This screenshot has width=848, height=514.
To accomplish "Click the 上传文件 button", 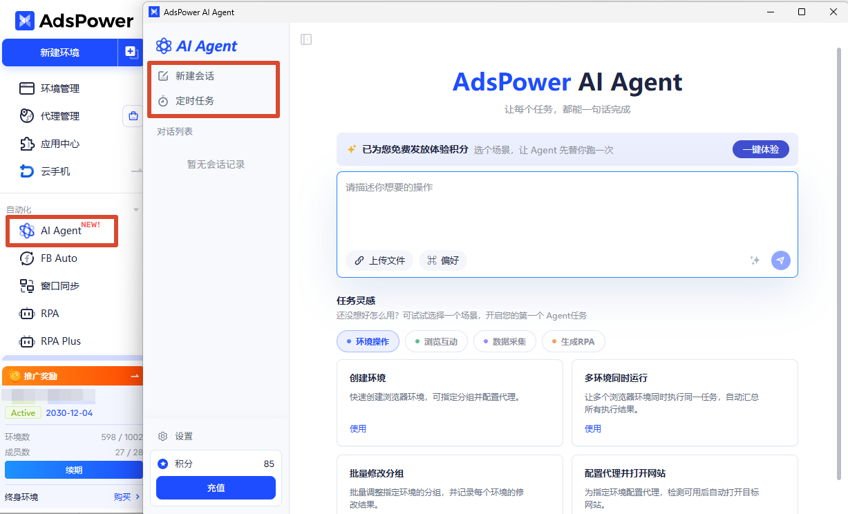I will (379, 260).
